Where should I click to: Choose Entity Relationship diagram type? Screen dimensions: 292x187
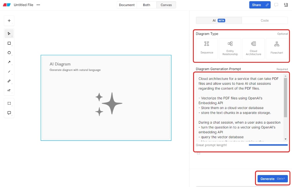230,48
